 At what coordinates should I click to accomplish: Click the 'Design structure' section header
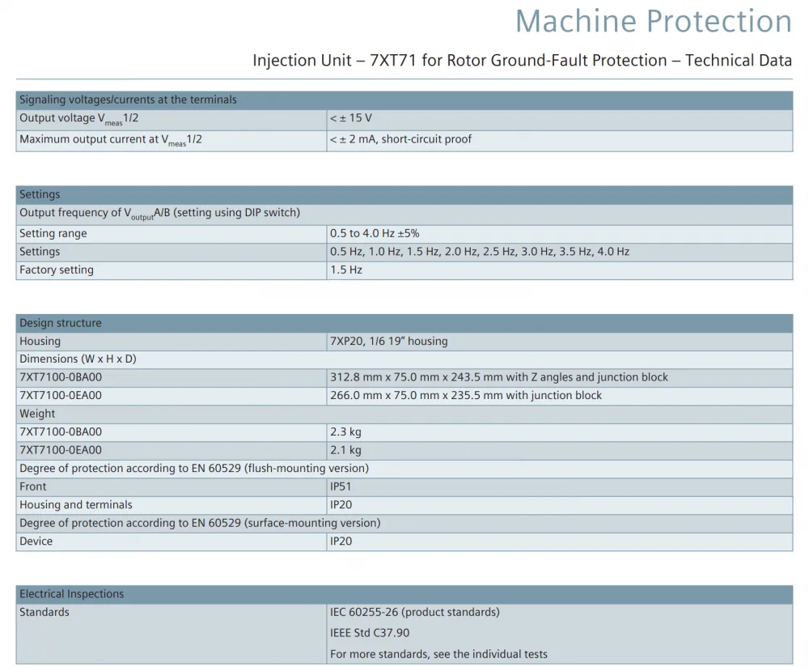(x=404, y=323)
